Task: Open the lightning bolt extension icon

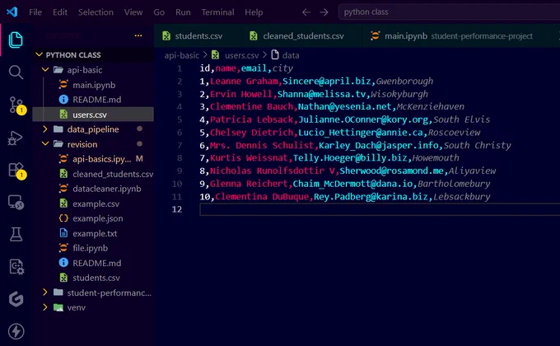Action: (x=16, y=331)
